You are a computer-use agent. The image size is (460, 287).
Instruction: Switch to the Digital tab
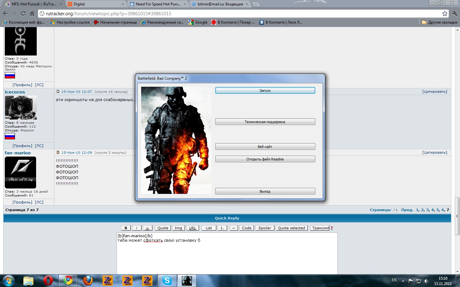tap(96, 4)
